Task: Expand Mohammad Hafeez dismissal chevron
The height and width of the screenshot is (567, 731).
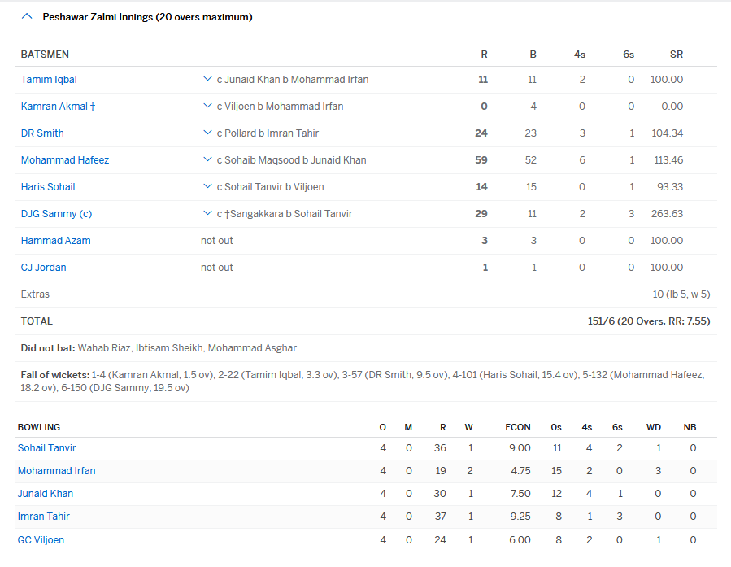Action: coord(207,160)
